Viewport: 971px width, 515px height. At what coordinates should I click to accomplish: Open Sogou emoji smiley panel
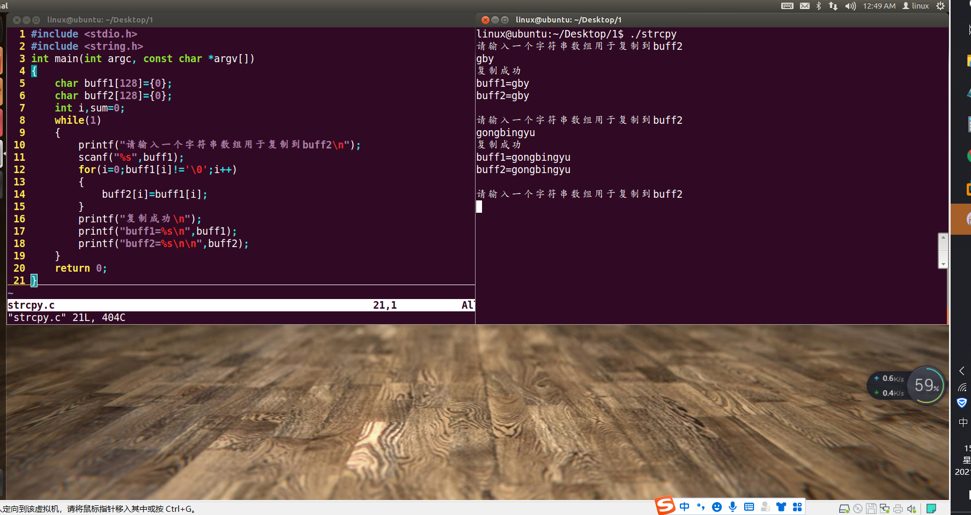click(717, 507)
